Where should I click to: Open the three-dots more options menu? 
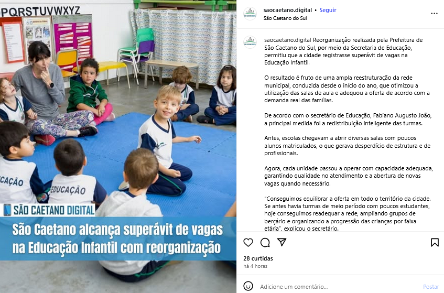tap(434, 14)
